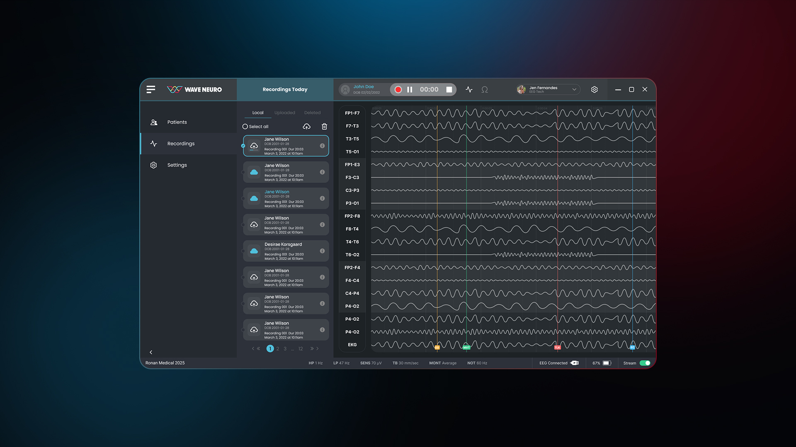Switch to the Local tab
This screenshot has width=796, height=447.
(258, 113)
